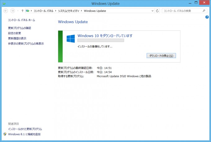Click the 今日: 14:54 install time
The width and height of the screenshot is (211, 142).
[x=104, y=72]
